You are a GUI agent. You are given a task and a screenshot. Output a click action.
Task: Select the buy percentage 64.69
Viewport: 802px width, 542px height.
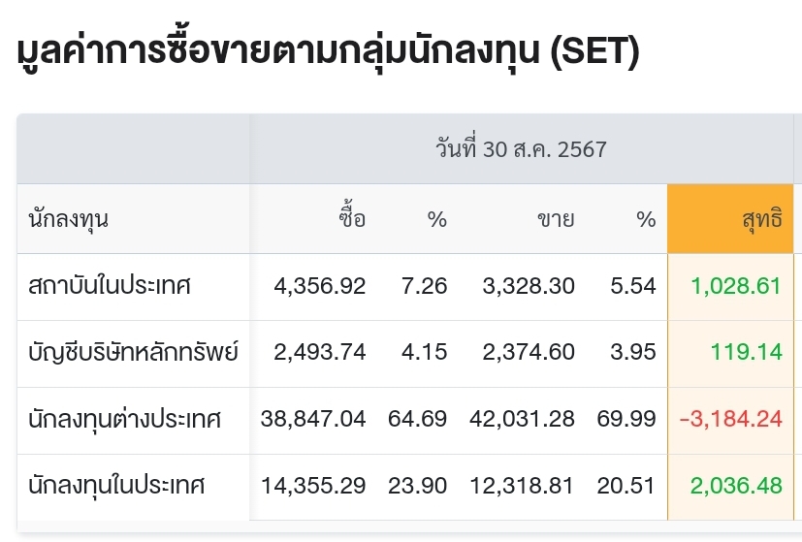[x=422, y=419]
